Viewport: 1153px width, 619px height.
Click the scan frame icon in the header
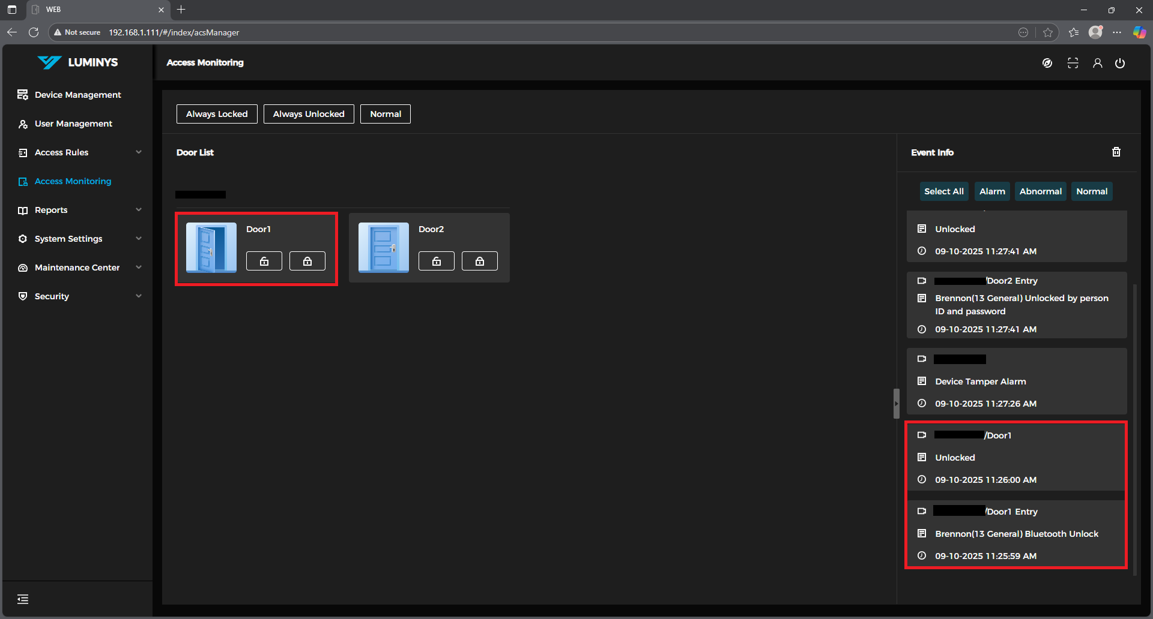point(1073,63)
